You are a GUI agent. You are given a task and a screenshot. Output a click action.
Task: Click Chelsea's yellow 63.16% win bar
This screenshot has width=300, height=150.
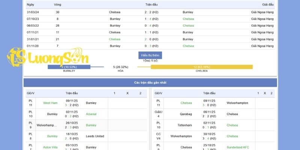point(202,67)
